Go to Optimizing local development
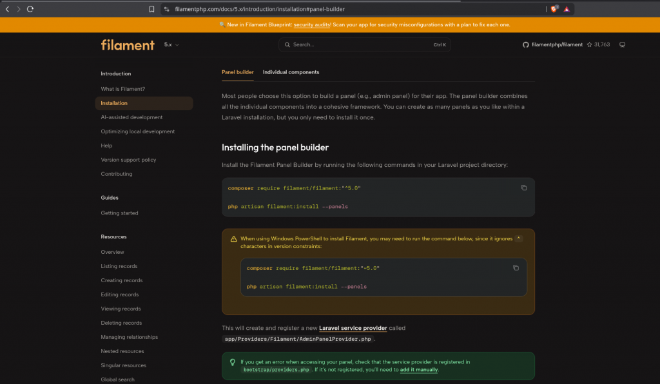 pos(138,131)
